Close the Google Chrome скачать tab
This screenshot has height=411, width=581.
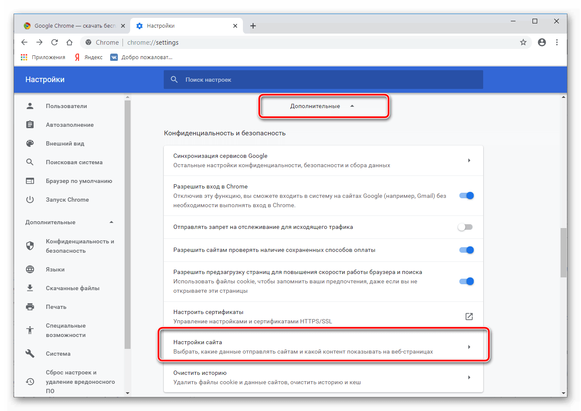tap(123, 26)
